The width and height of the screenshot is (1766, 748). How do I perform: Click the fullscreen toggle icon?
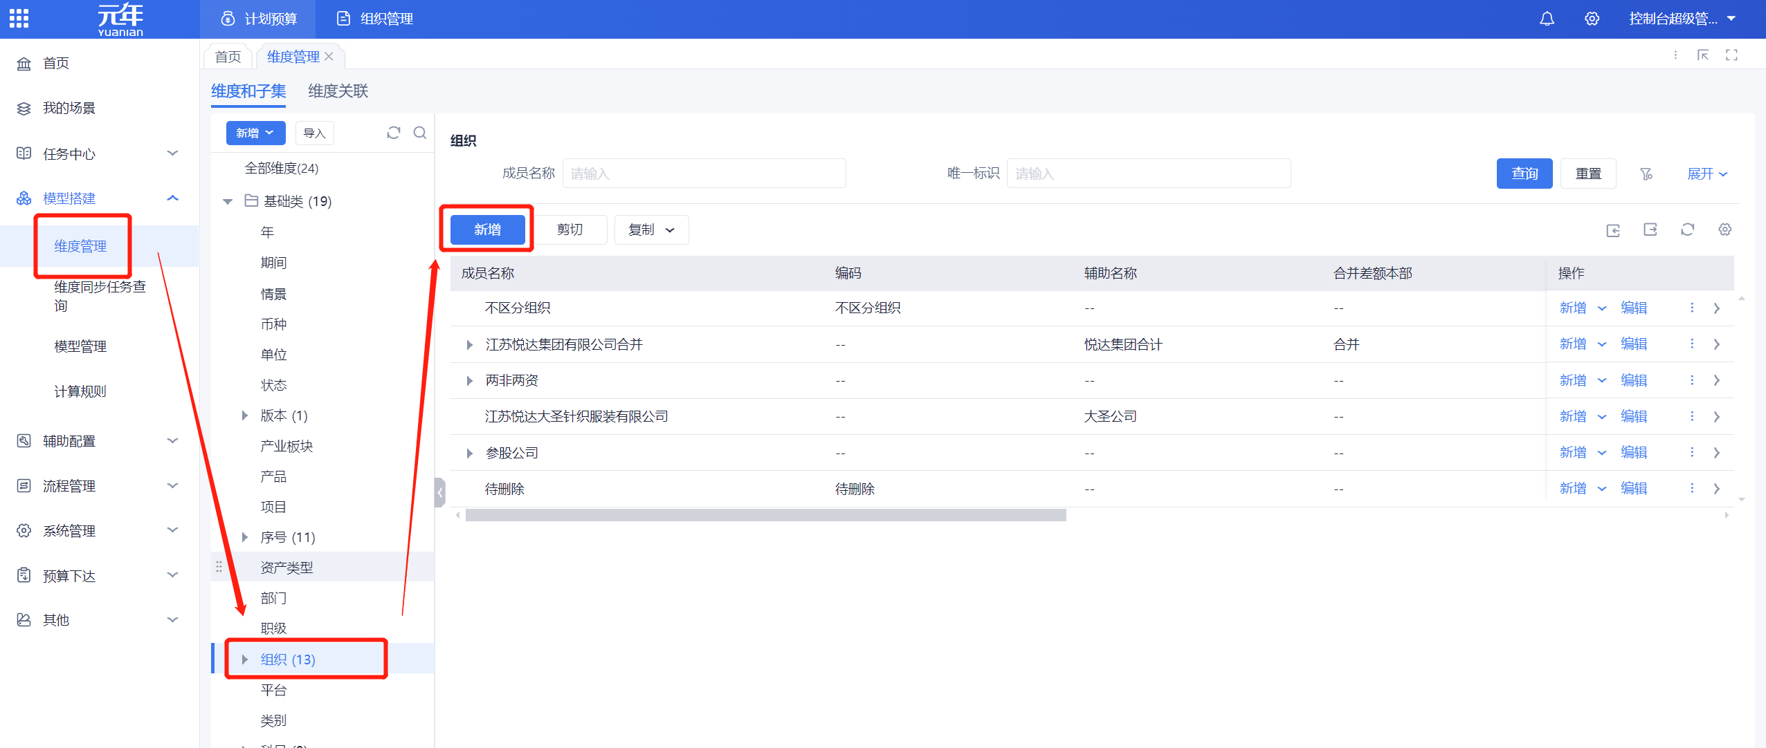point(1731,55)
